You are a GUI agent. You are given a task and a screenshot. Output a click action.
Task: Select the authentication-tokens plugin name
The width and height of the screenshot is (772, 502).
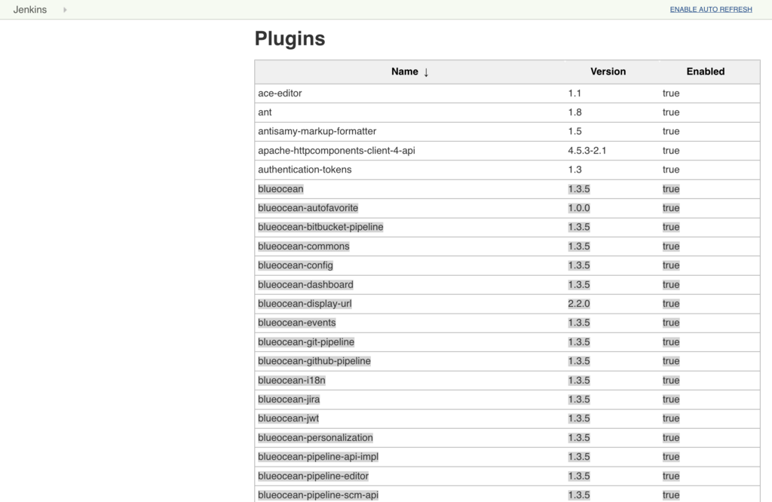click(305, 170)
